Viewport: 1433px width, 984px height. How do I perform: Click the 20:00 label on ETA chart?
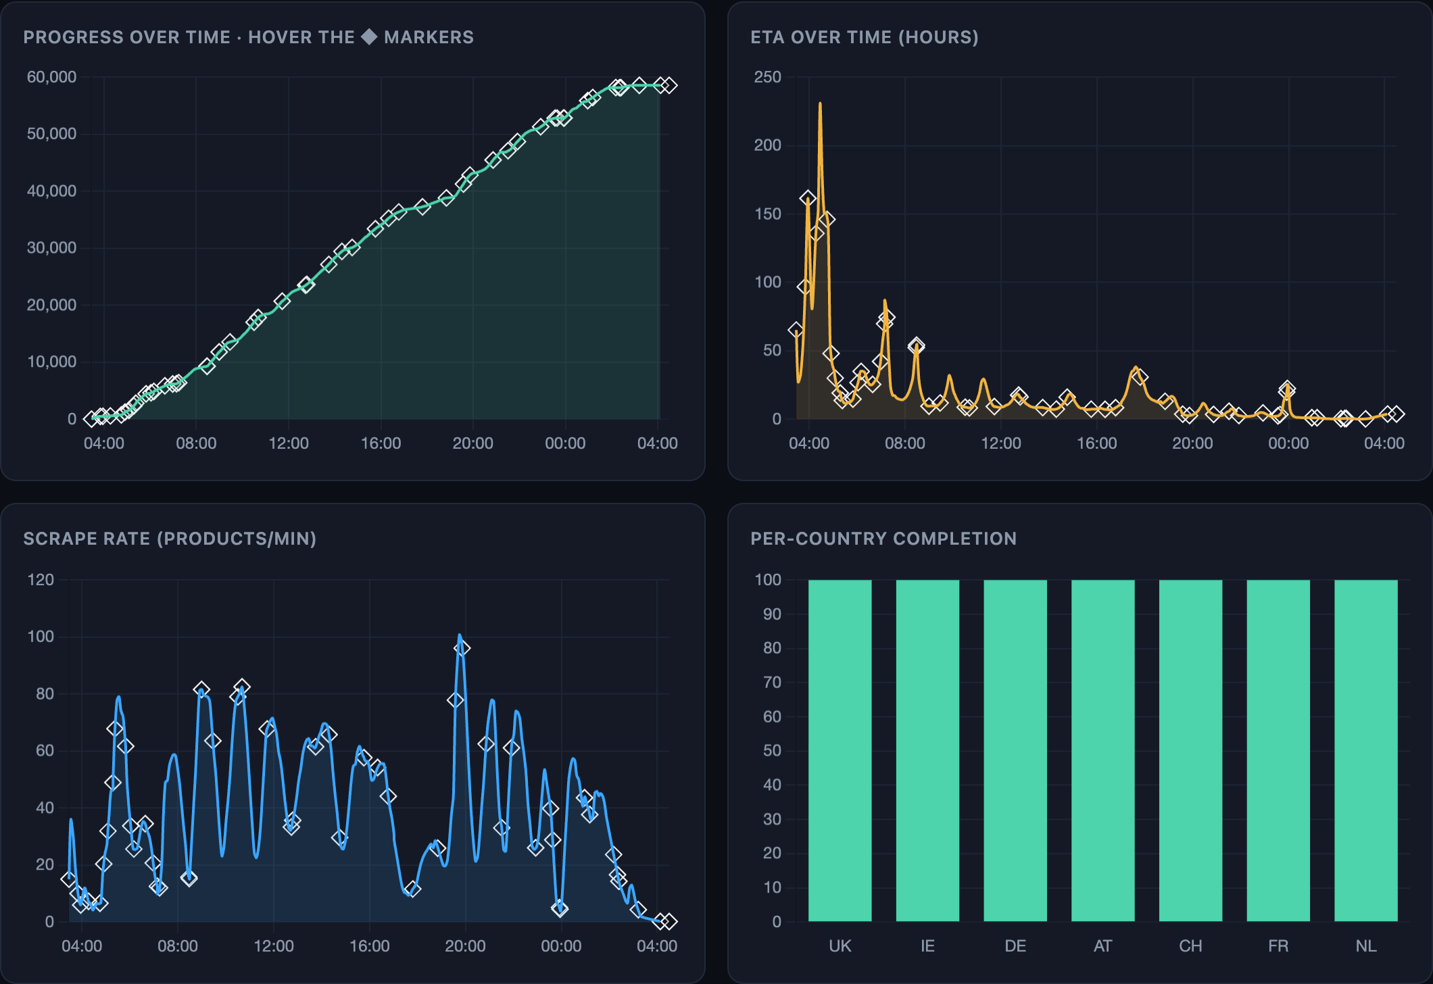tap(1192, 443)
